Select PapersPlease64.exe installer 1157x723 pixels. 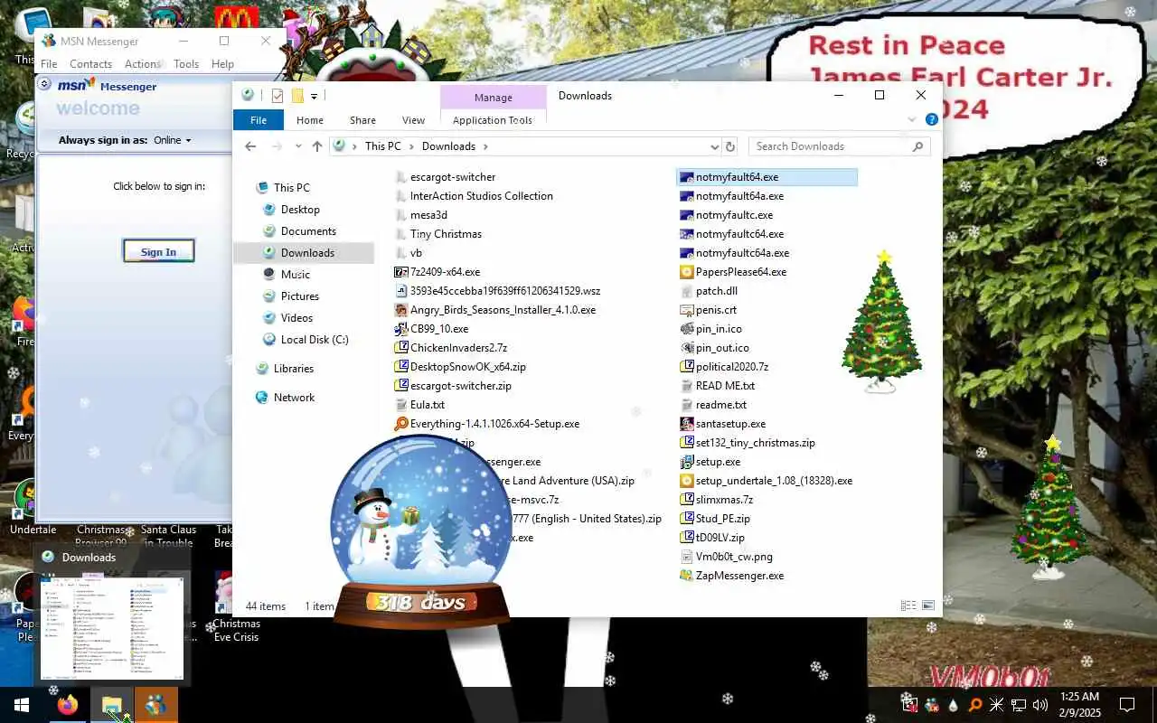pyautogui.click(x=732, y=272)
